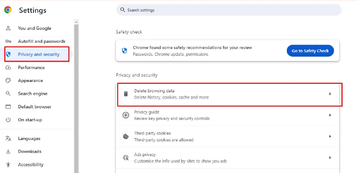Click the Performance gauge icon
The width and height of the screenshot is (358, 173).
click(8, 68)
